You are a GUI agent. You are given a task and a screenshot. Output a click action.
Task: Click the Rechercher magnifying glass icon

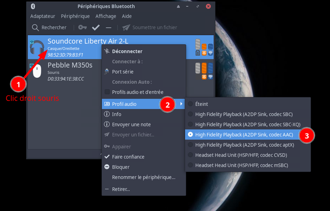[x=35, y=27]
